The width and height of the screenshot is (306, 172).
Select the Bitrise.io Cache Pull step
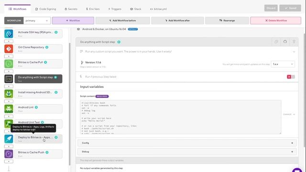(x=38, y=64)
